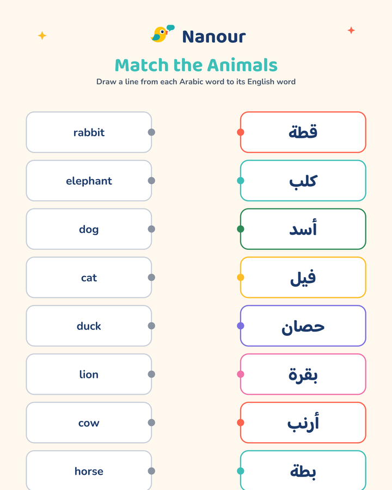Click the grey dot beside elephant
This screenshot has height=490, width=392.
tap(151, 181)
